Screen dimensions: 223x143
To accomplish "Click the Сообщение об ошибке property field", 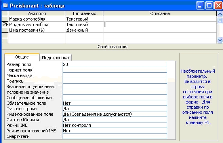I will pos(115,98).
